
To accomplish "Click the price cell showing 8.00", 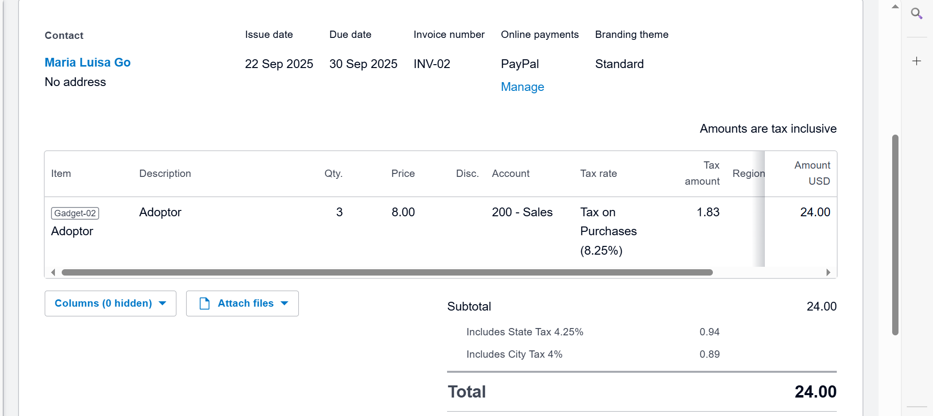I will (403, 212).
